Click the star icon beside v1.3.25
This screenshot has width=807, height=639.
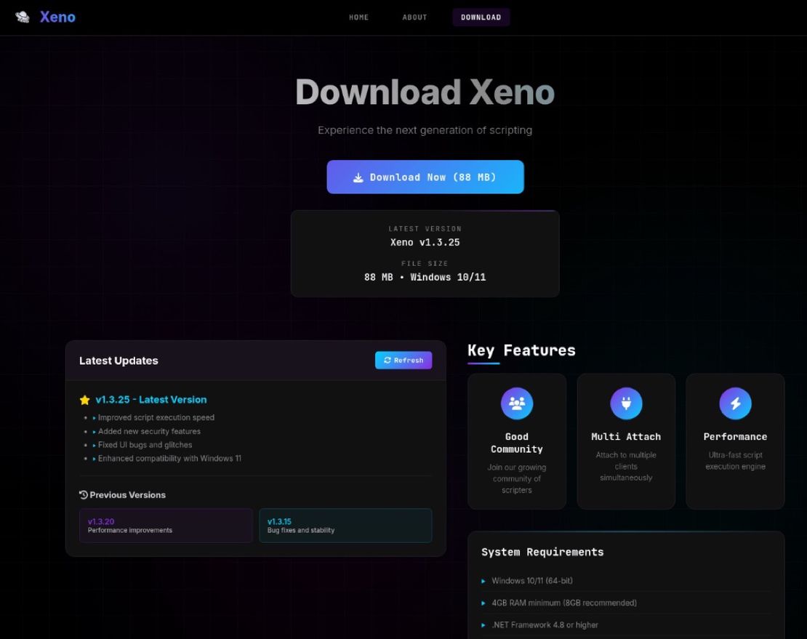(84, 399)
